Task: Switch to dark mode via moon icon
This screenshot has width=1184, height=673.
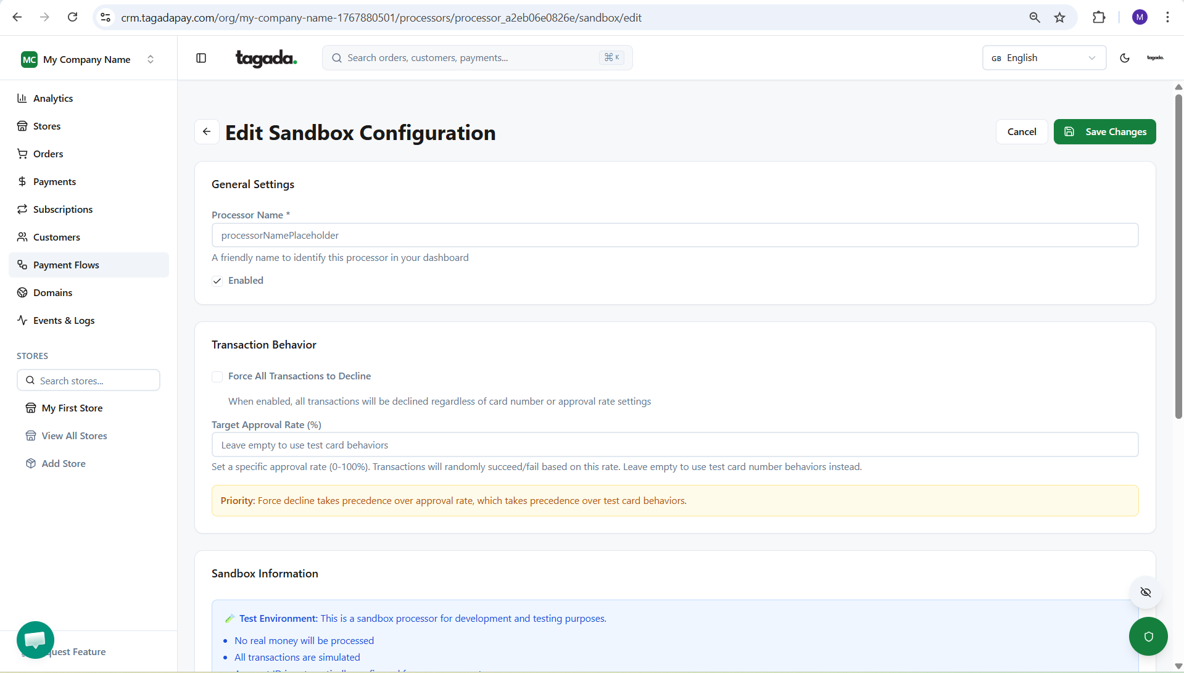Action: pos(1124,58)
